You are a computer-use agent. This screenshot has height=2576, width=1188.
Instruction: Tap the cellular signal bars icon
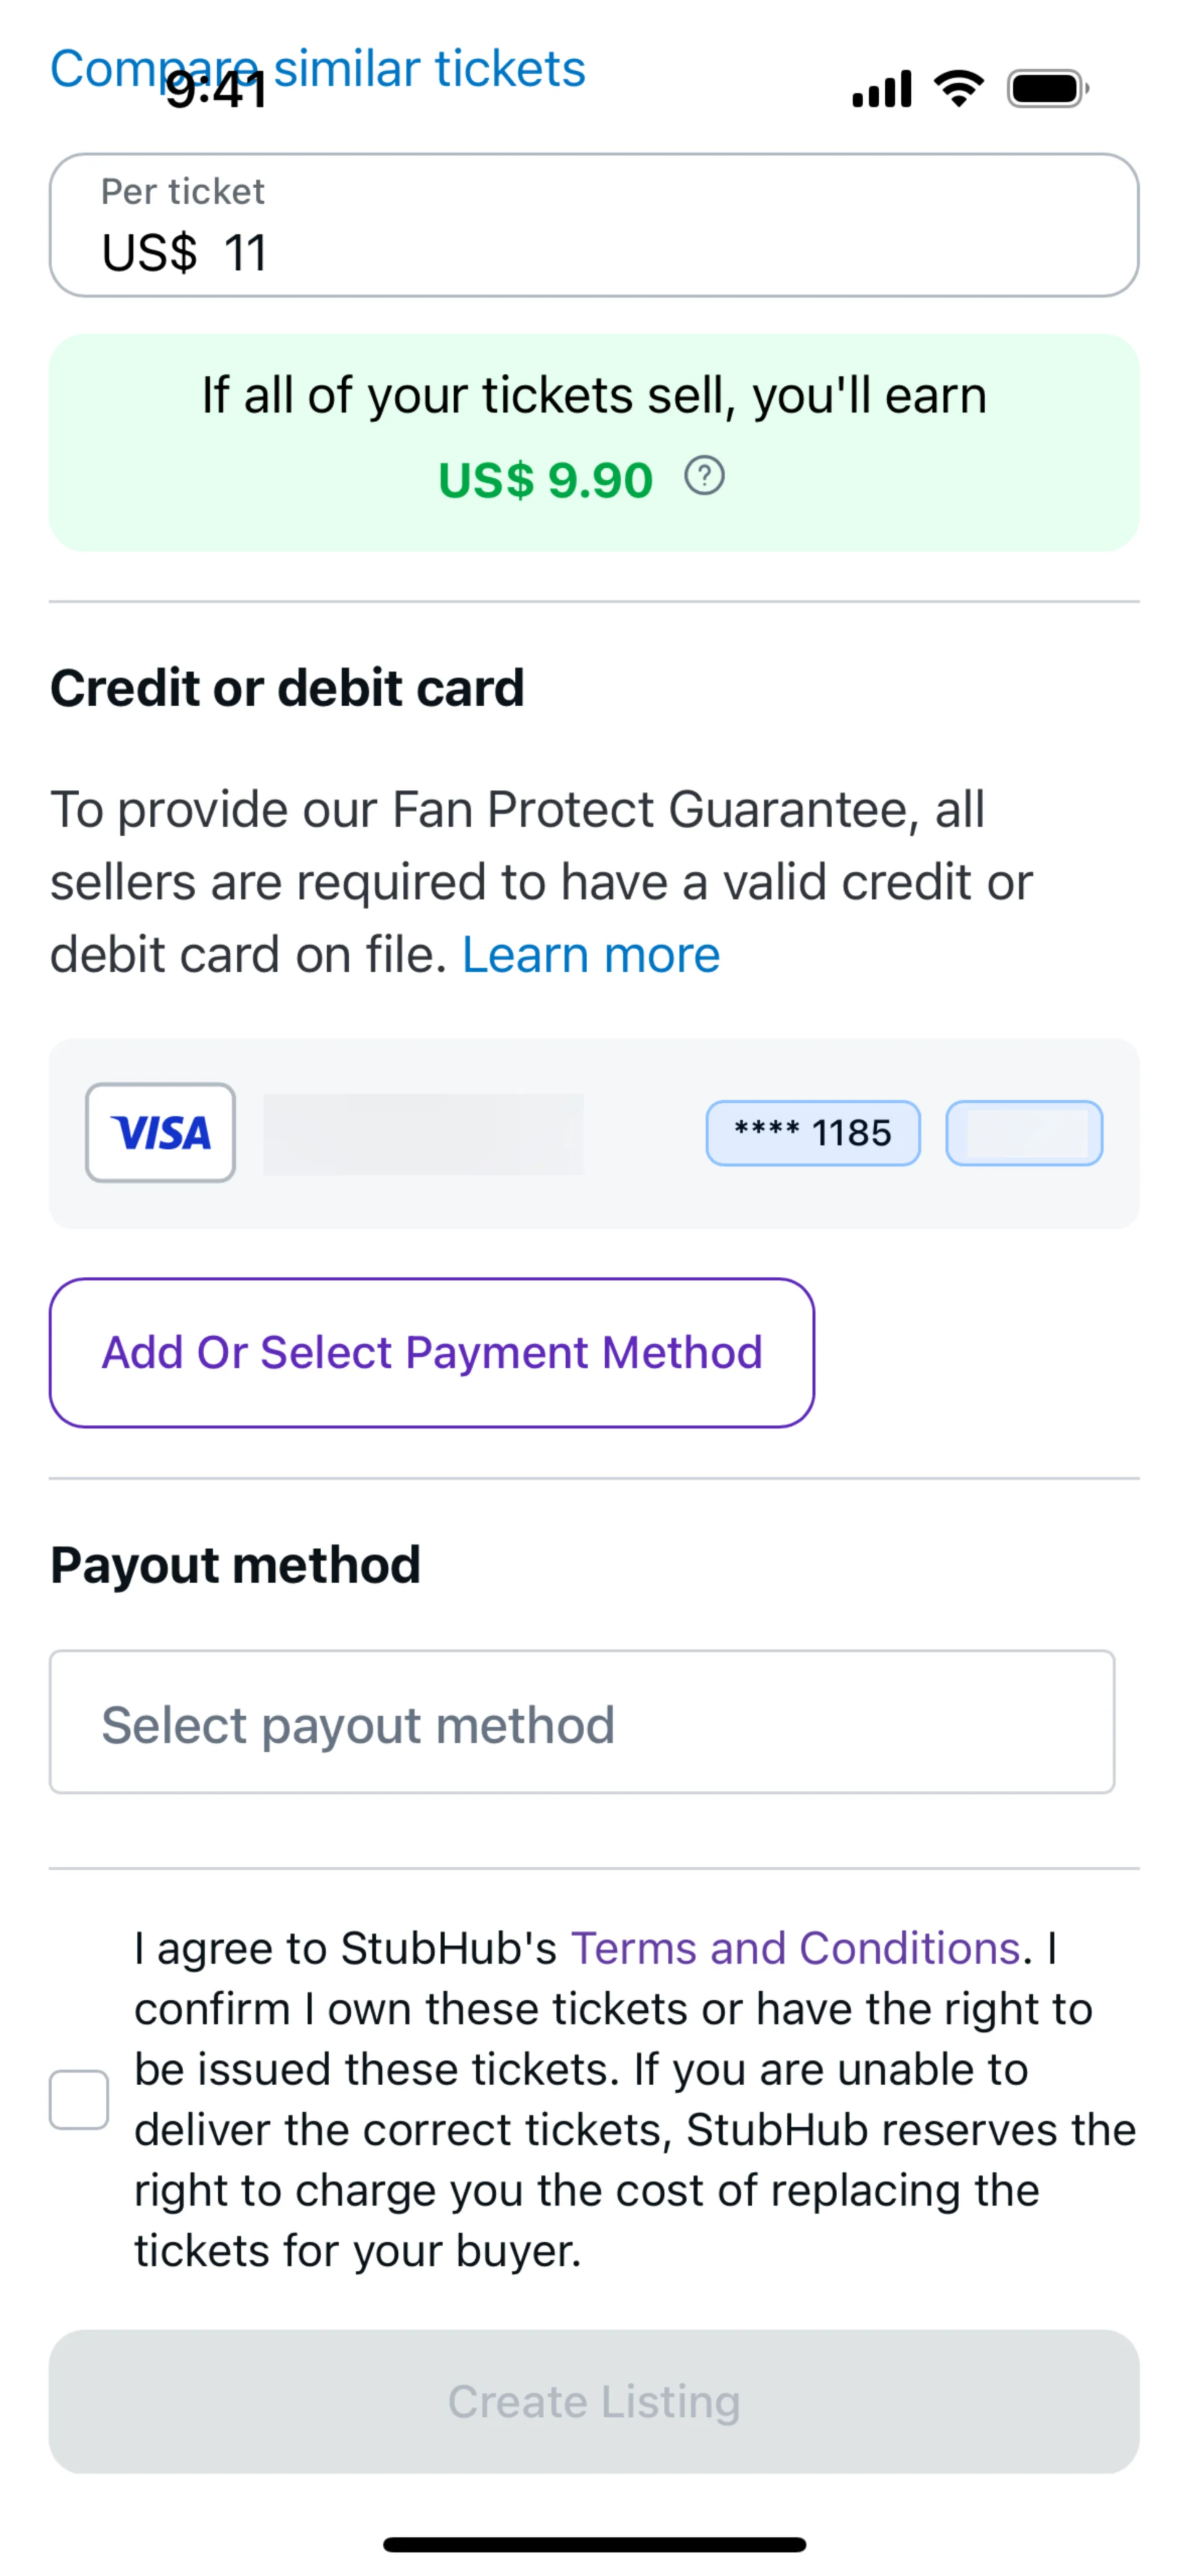pos(881,89)
